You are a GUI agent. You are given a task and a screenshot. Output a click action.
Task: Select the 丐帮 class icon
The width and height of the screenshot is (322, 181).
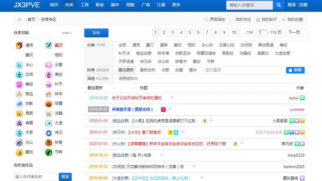tap(49, 152)
